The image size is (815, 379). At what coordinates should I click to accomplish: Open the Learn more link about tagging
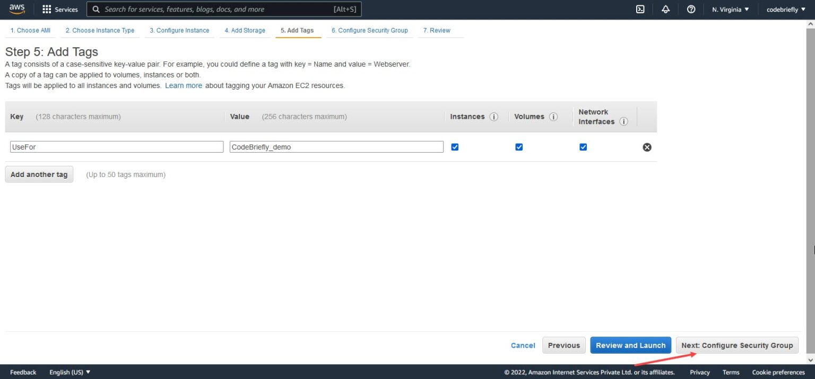(x=183, y=85)
